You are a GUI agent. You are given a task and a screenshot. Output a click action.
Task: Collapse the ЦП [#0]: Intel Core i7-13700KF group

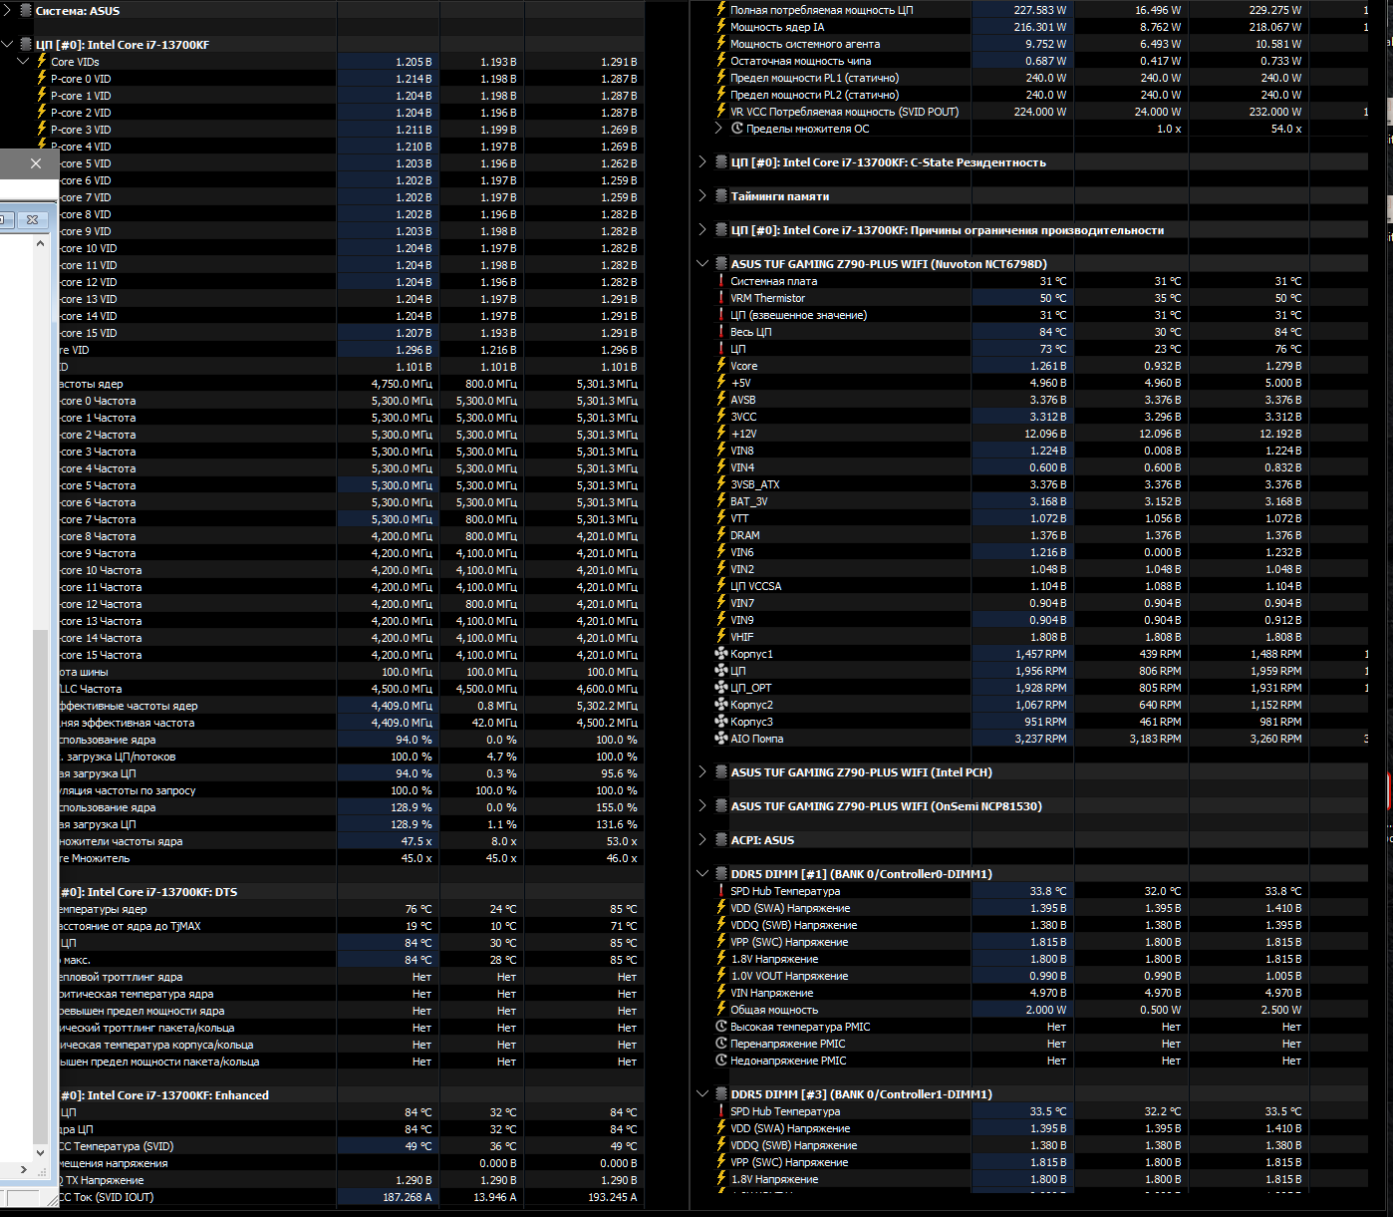[x=8, y=44]
